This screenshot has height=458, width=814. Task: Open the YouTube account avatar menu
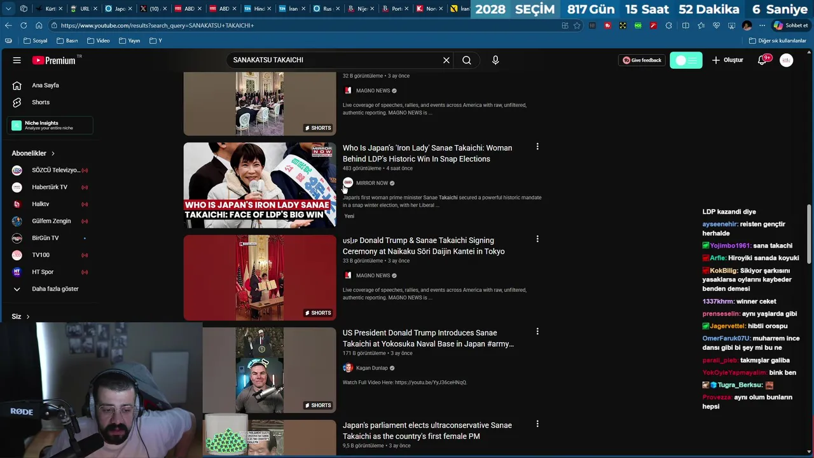[787, 60]
